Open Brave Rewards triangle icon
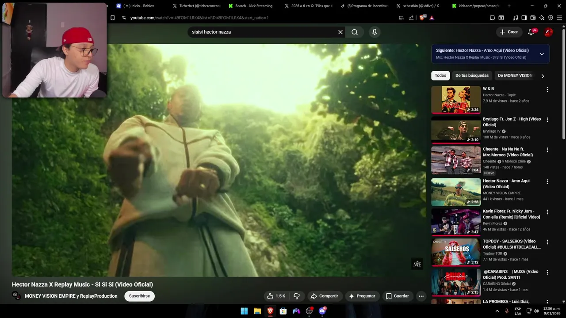 click(432, 18)
